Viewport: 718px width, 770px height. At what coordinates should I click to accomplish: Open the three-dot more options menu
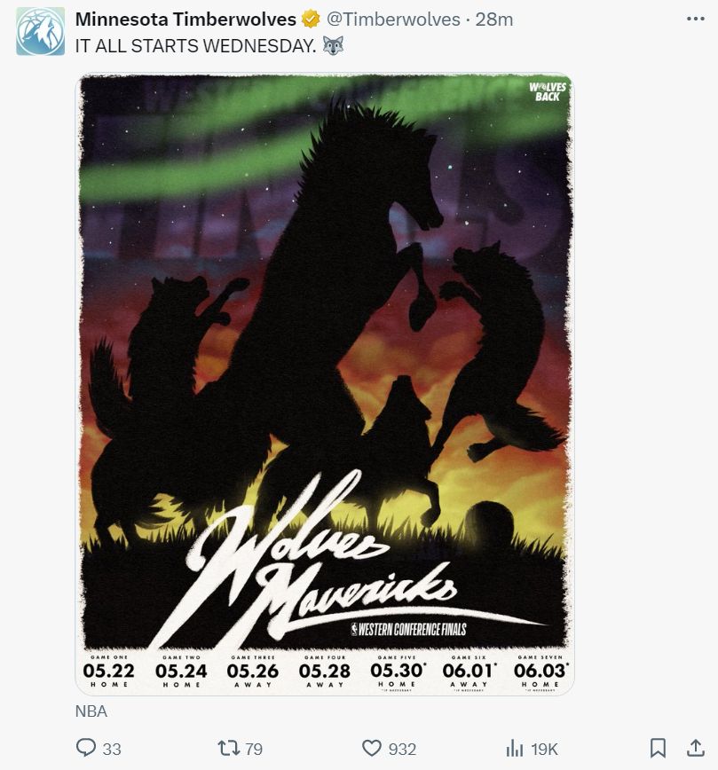pos(696,19)
